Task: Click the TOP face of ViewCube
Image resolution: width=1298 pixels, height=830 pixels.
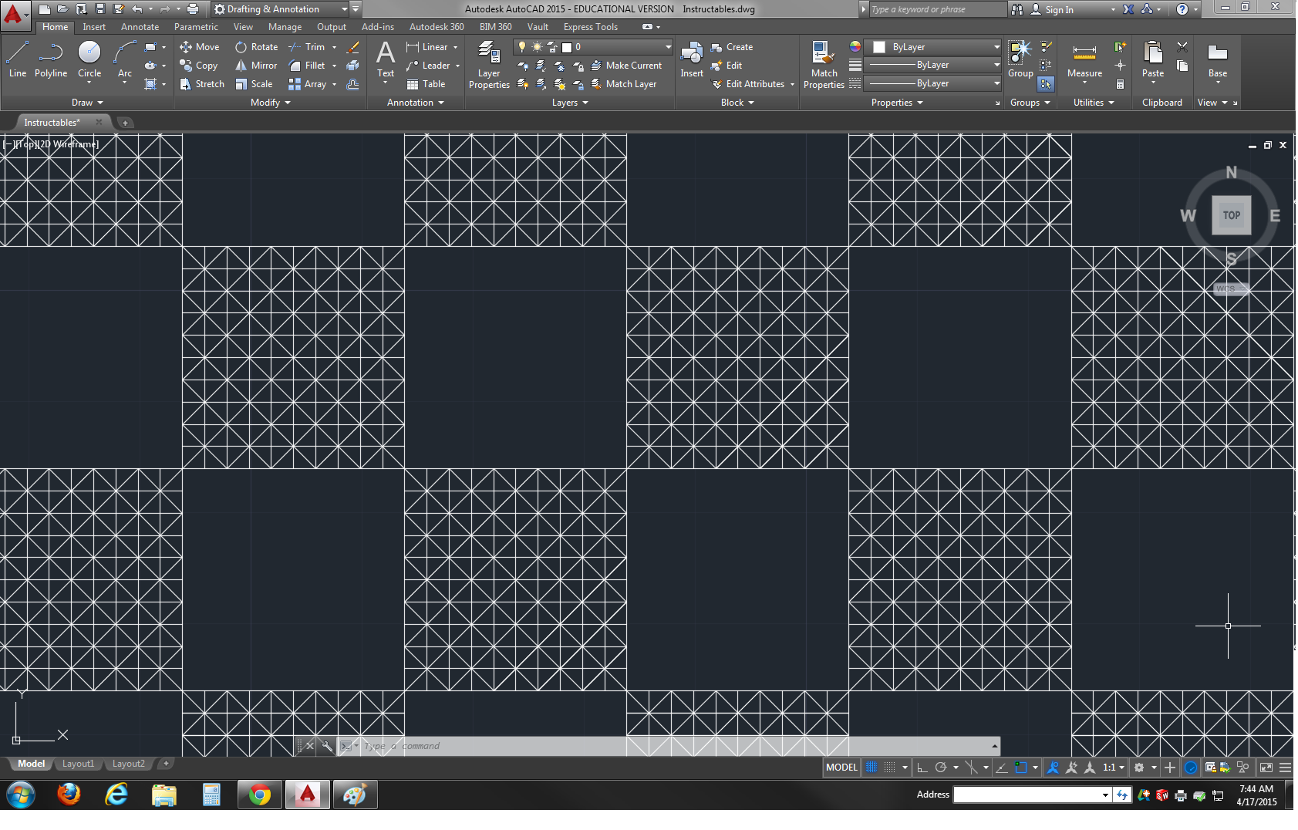Action: pos(1232,215)
